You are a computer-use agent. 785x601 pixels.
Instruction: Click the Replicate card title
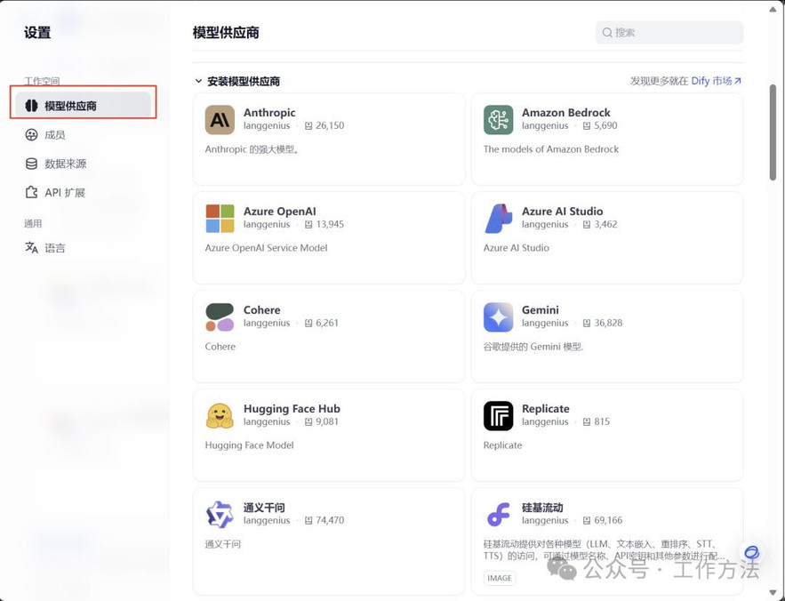coord(546,409)
